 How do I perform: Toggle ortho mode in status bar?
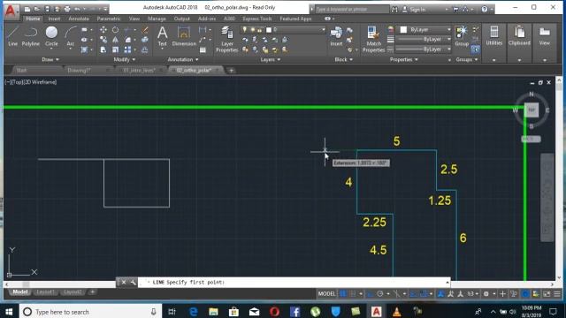(370, 294)
